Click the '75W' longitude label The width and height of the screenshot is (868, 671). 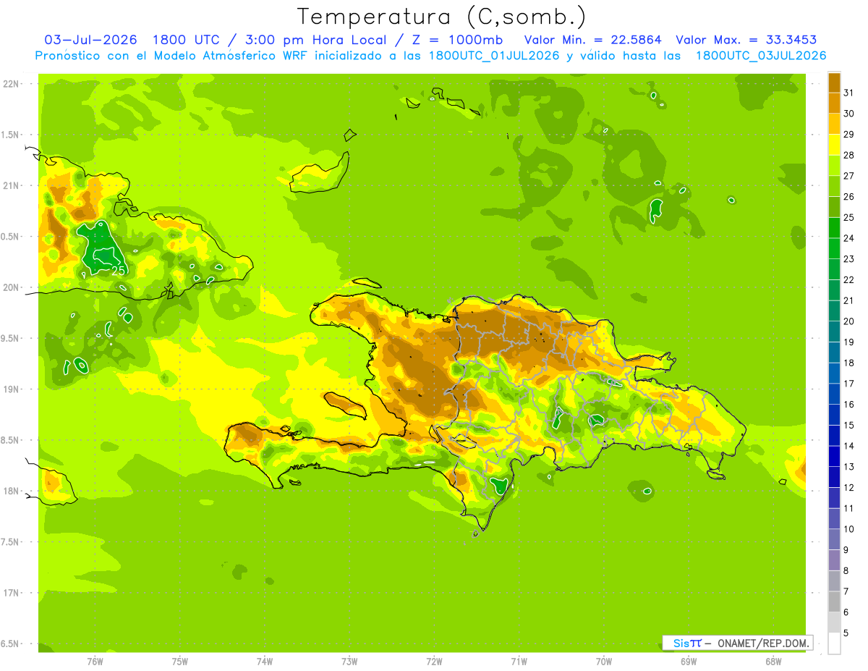[179, 661]
